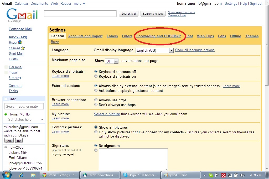This screenshot has height=179, width=269.
Task: Open Accounts and Import tab
Action: pos(85,36)
